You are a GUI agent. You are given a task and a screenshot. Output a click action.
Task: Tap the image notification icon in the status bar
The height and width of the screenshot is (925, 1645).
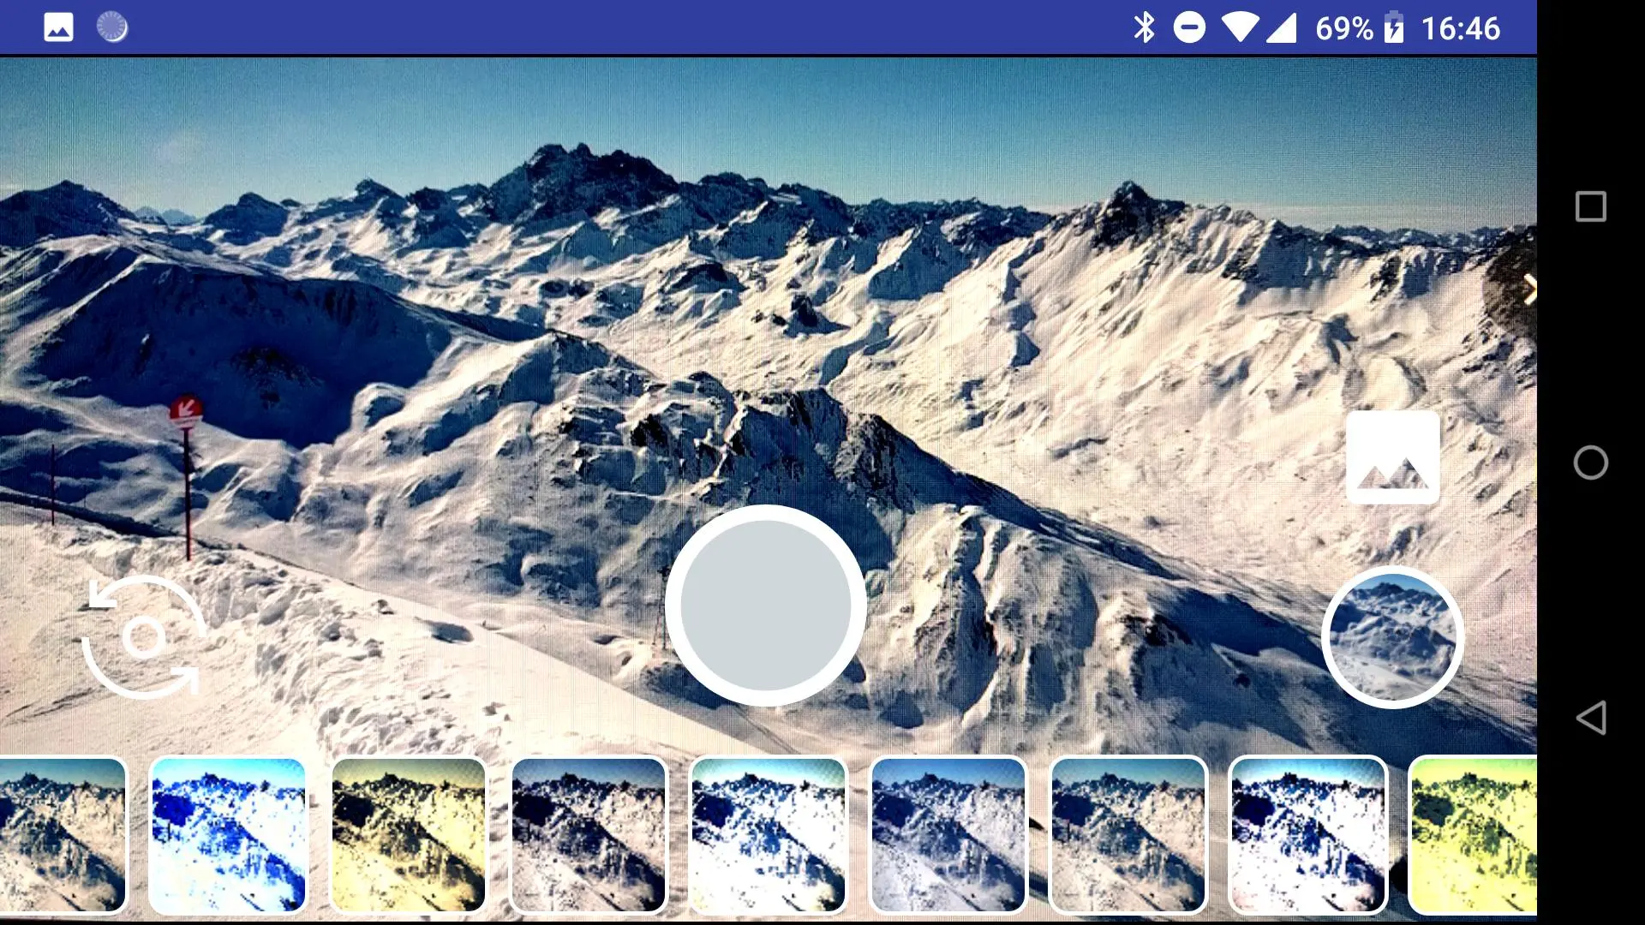58,27
